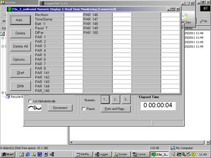Click the LoggerNet quick launch icon
Screen dimensions: 211x158
(52, 154)
